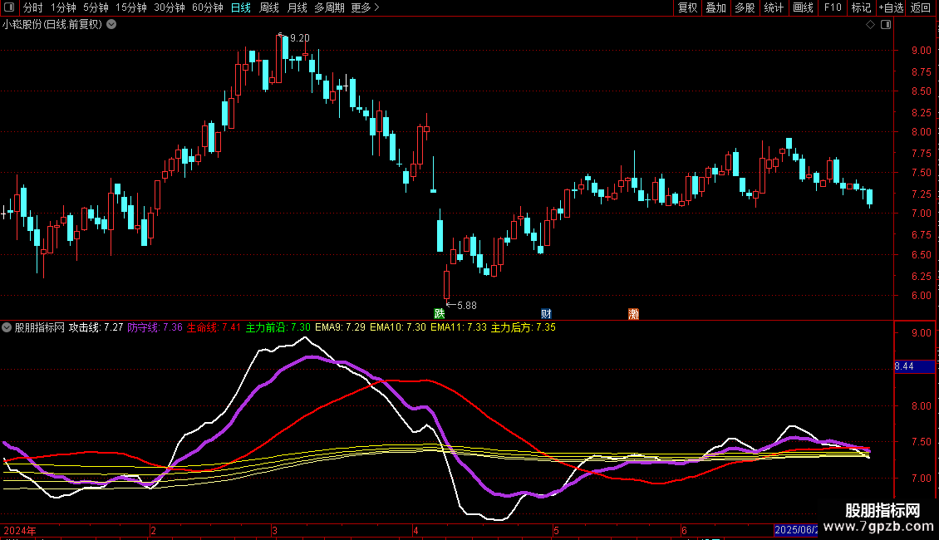Click the left sidebar panel toggle icon
Image resolution: width=939 pixels, height=540 pixels.
[x=8, y=8]
